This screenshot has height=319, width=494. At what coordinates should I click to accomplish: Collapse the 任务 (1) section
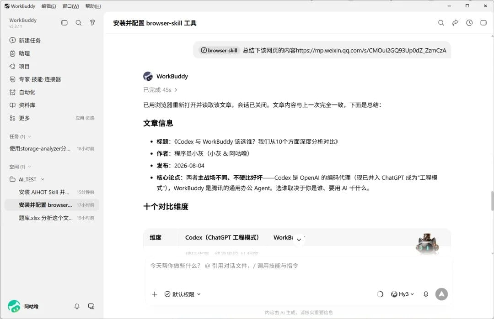coord(29,136)
